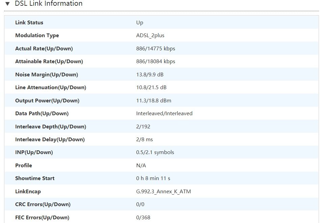The width and height of the screenshot is (320, 223).
Task: Select the Noise Margin value 13.8/9.9 dB
Action: [150, 75]
